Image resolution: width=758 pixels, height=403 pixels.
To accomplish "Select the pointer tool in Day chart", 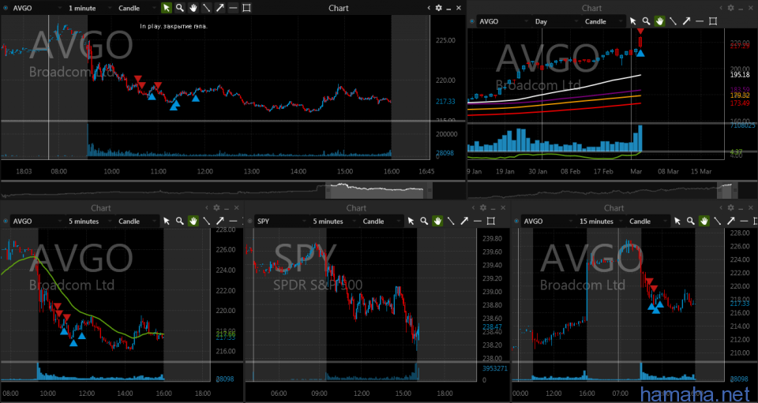I will point(632,21).
